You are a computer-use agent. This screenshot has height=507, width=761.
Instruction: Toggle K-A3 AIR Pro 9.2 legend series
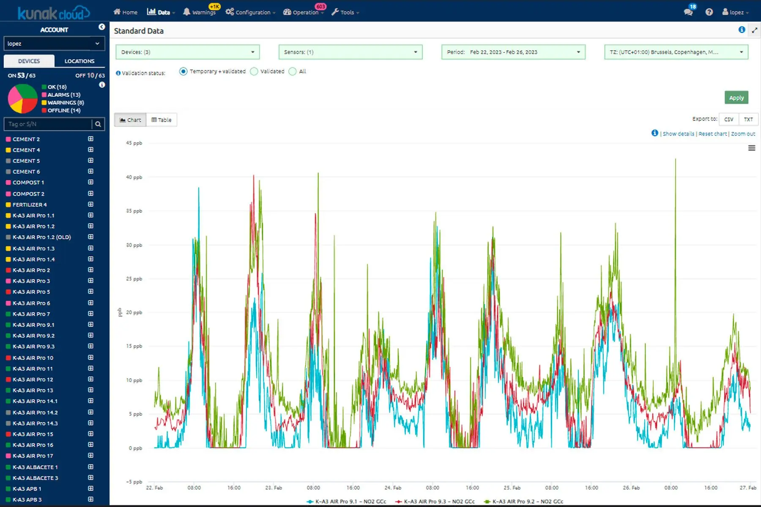tap(523, 502)
